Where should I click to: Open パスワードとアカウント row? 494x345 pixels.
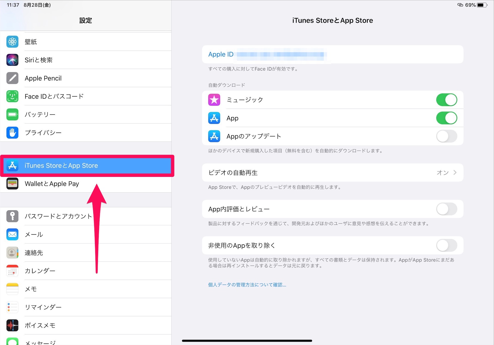(x=86, y=216)
